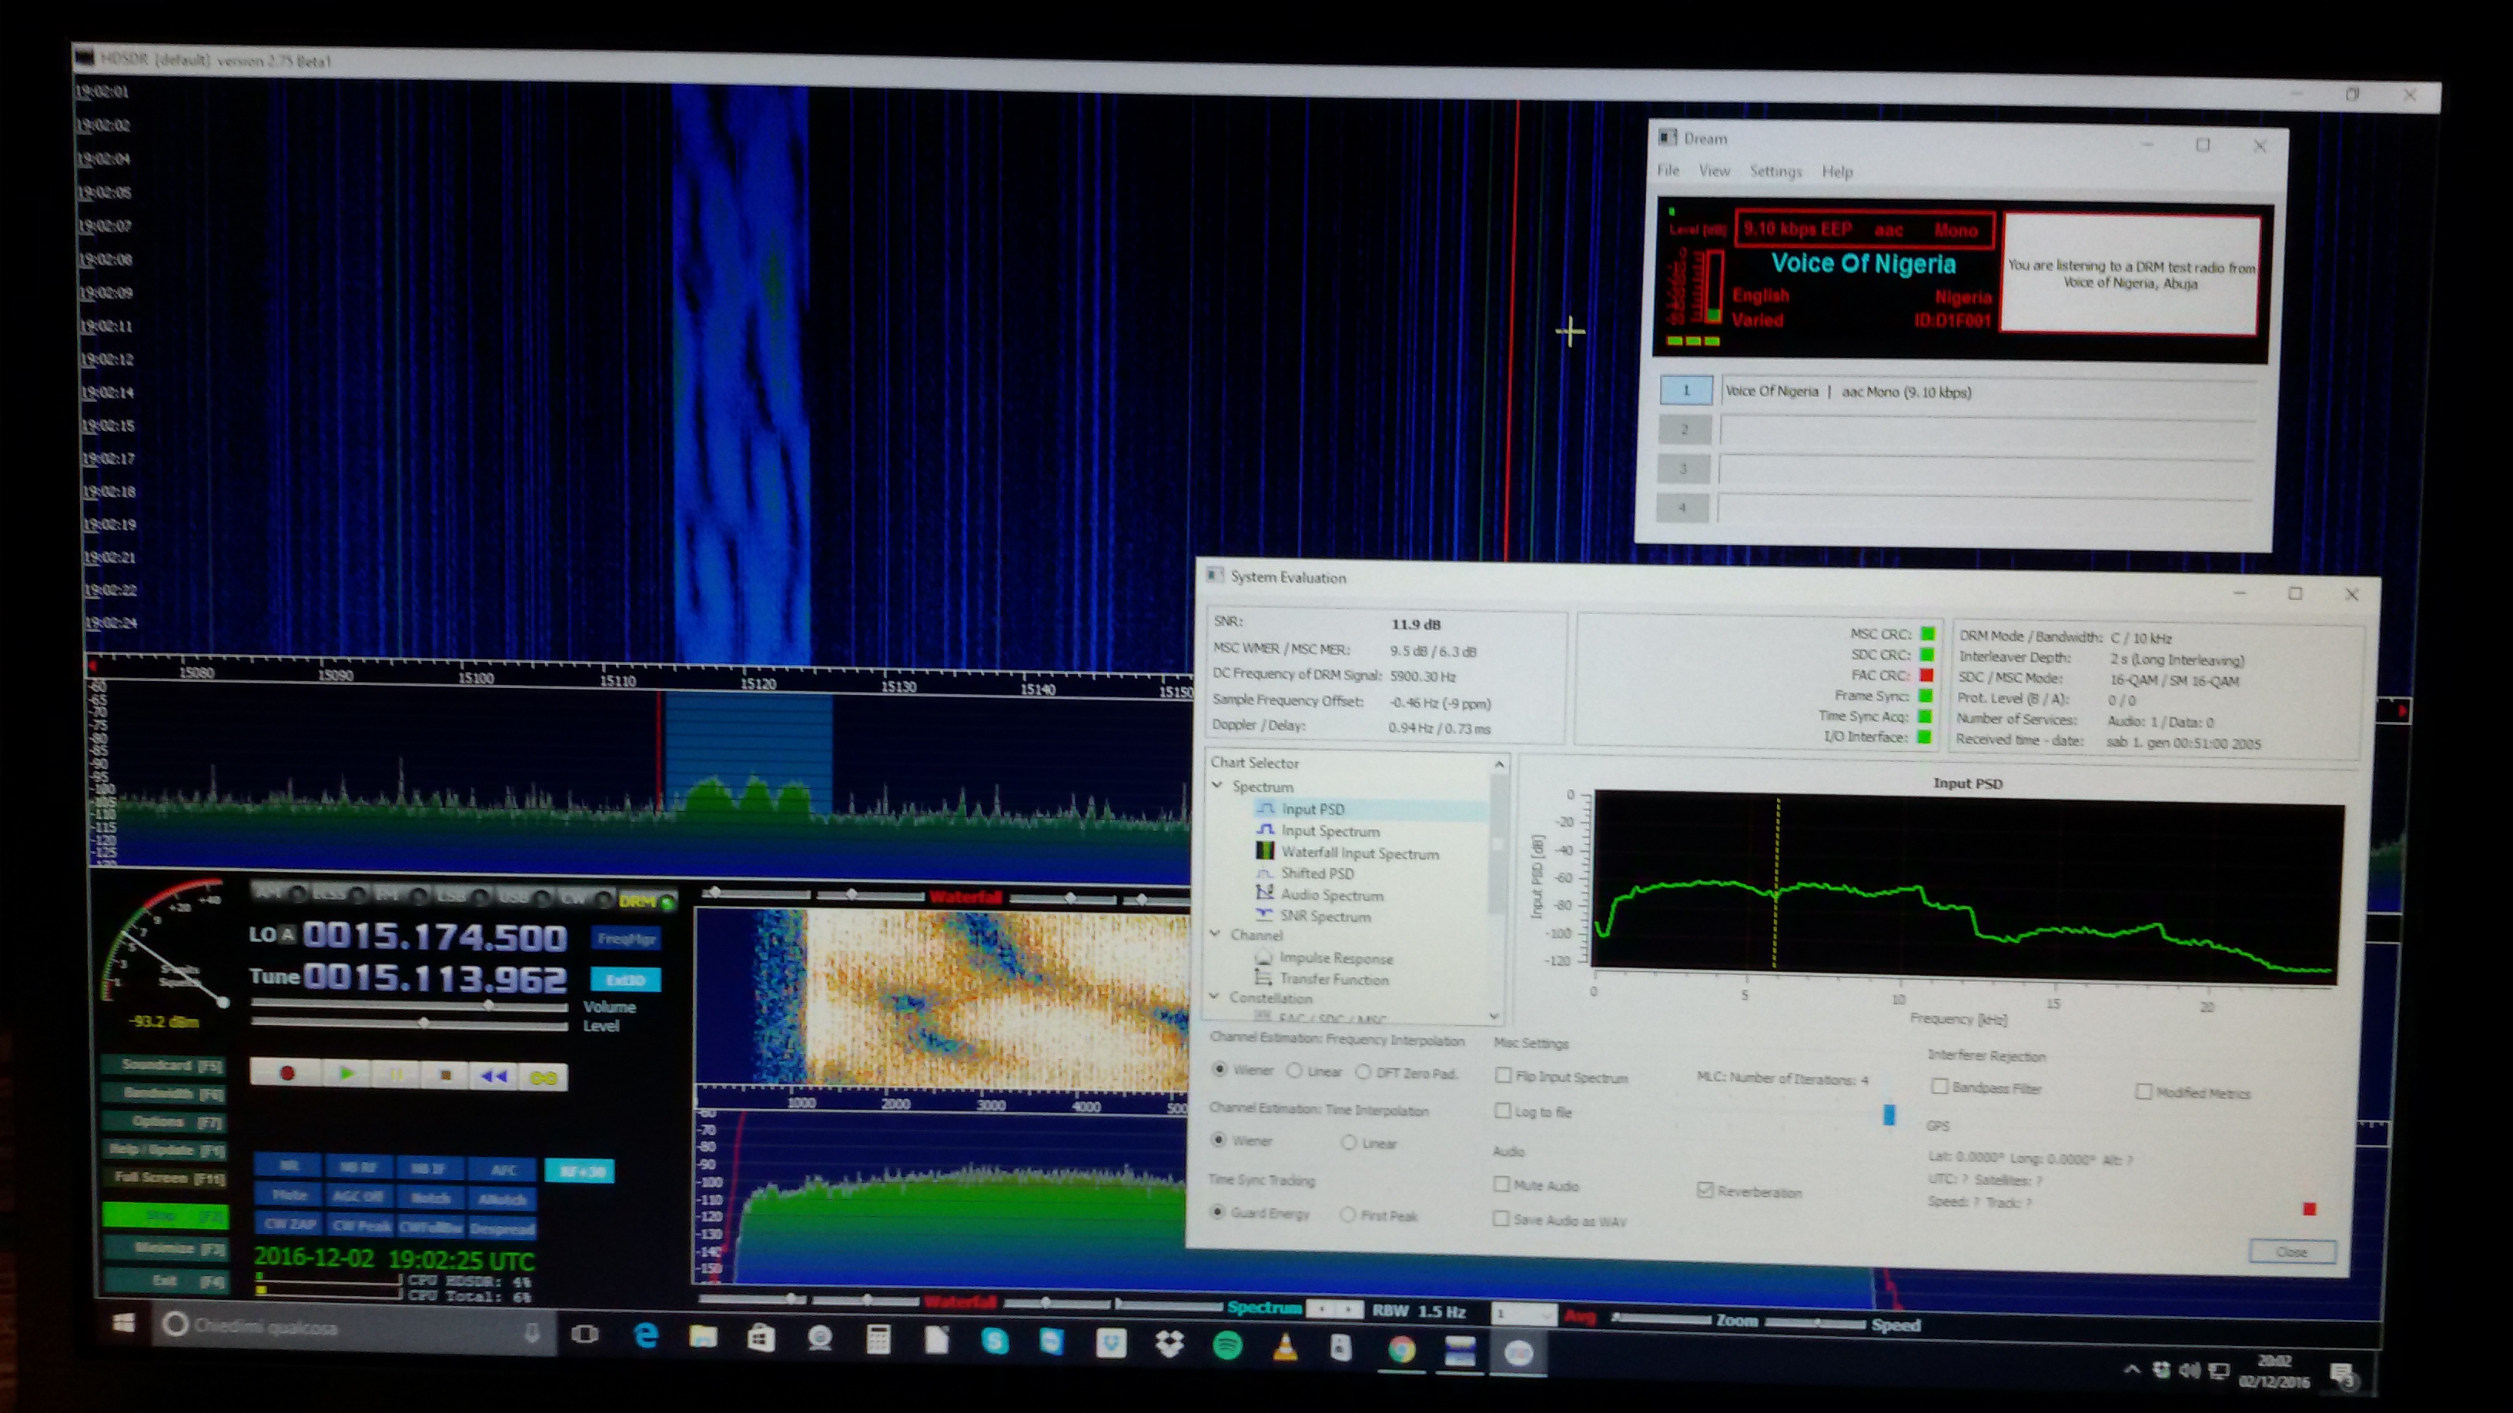The height and width of the screenshot is (1413, 2513).
Task: Open File Explorer from taskbar
Action: 702,1337
